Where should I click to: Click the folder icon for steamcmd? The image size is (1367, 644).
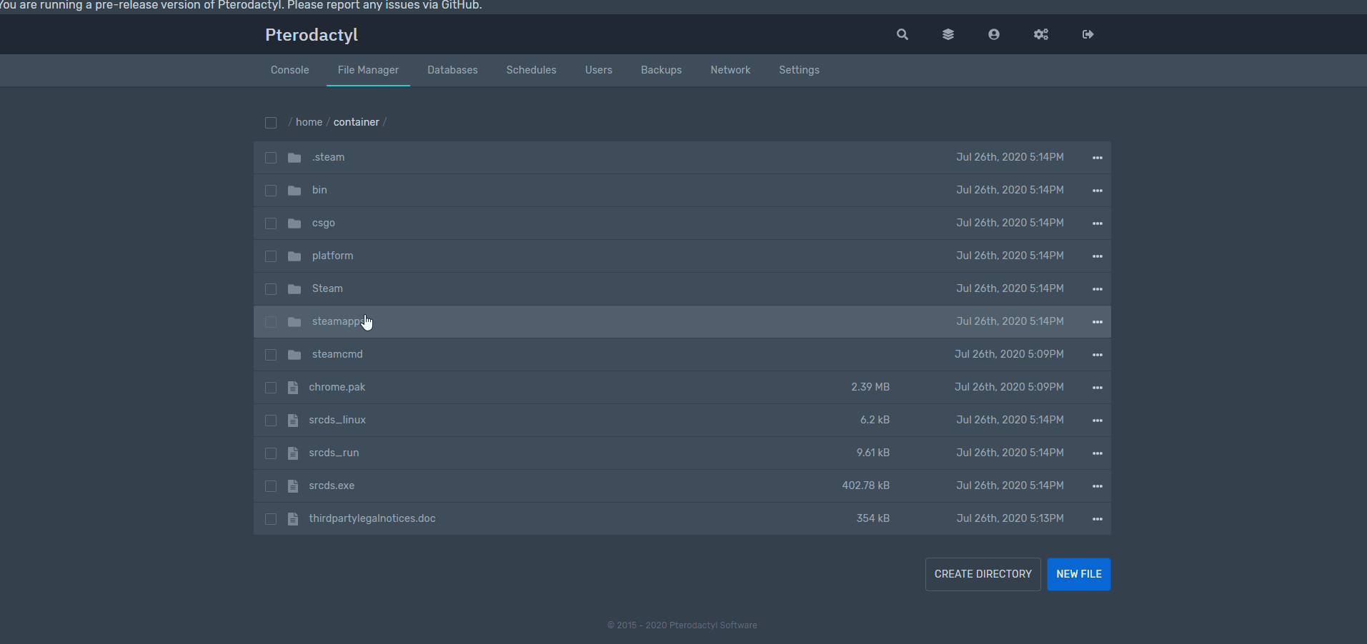click(x=294, y=354)
